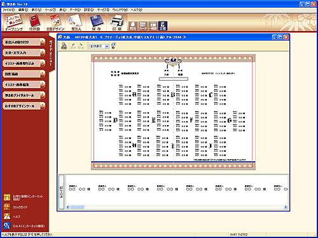
Task: Open the ツール menu
Action: click(x=50, y=10)
